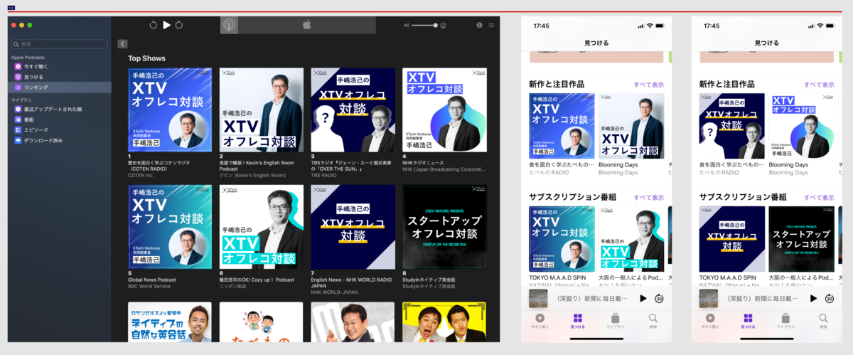Open rank 6 artwork in Top Shows

[x=262, y=227]
